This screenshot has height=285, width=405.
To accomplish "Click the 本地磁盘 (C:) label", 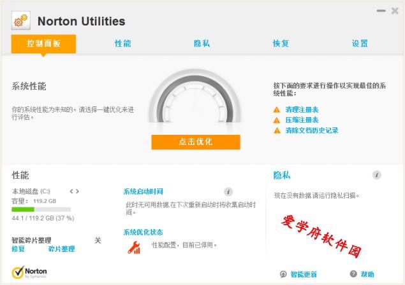I will click(x=31, y=191).
